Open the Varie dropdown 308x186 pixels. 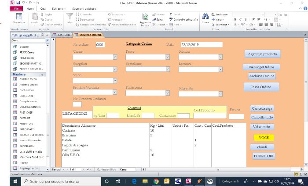[x=115, y=81]
